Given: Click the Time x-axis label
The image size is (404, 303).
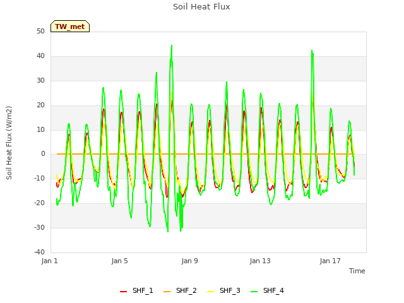Looking at the screenshot, I should click(x=357, y=271).
